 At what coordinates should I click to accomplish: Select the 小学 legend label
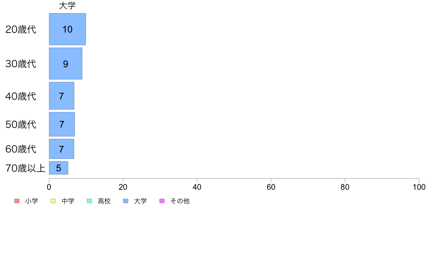pos(31,201)
